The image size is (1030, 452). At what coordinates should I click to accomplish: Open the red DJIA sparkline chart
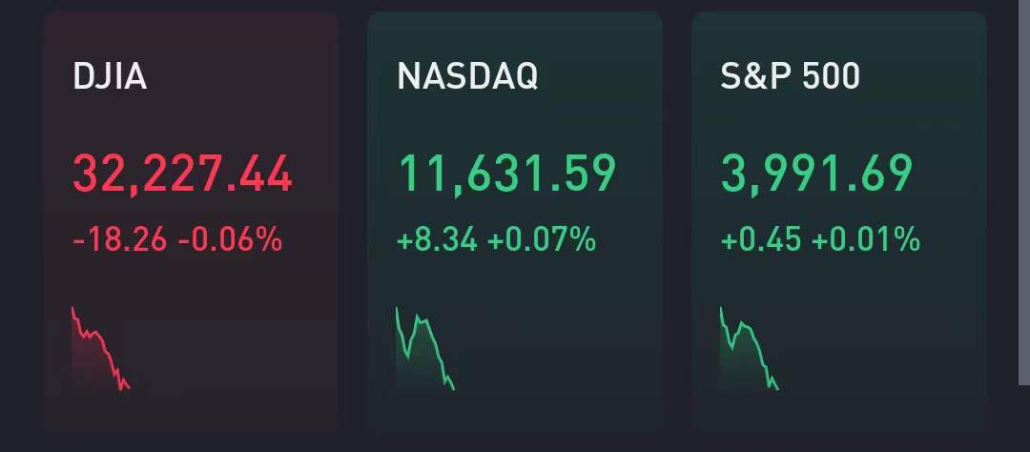[100, 349]
